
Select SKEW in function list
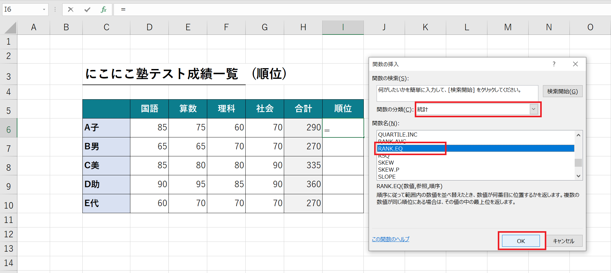coord(476,162)
